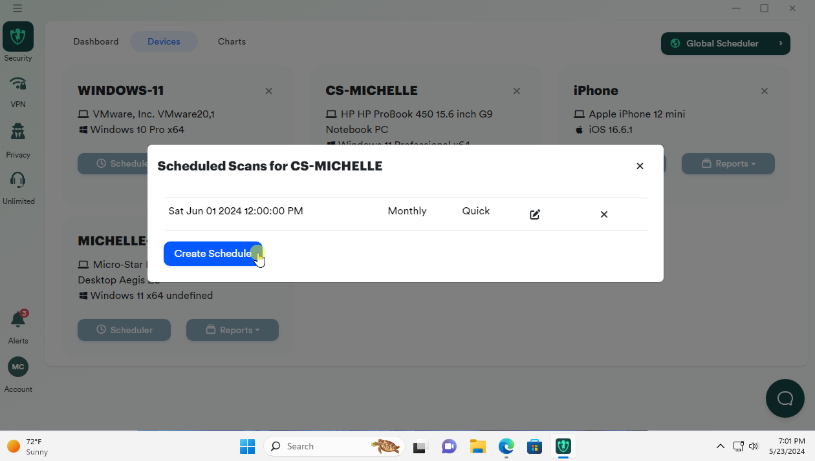The height and width of the screenshot is (461, 815).
Task: Close the Scheduled Scans dialog
Action: (x=640, y=166)
